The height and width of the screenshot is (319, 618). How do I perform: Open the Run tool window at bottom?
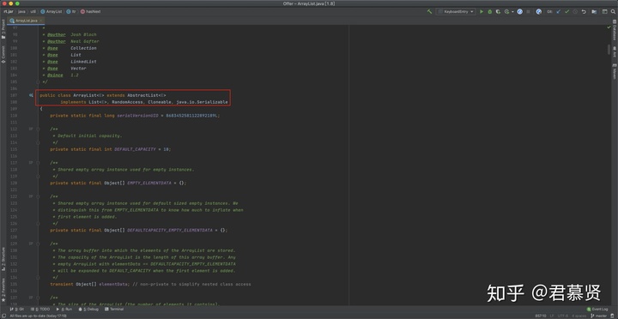tap(64, 310)
